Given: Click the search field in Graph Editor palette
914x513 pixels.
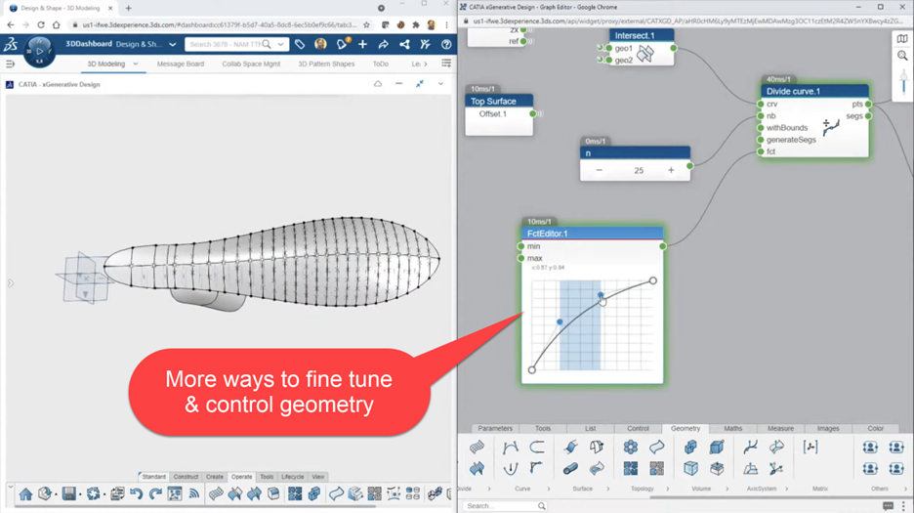Looking at the screenshot, I should (505, 506).
